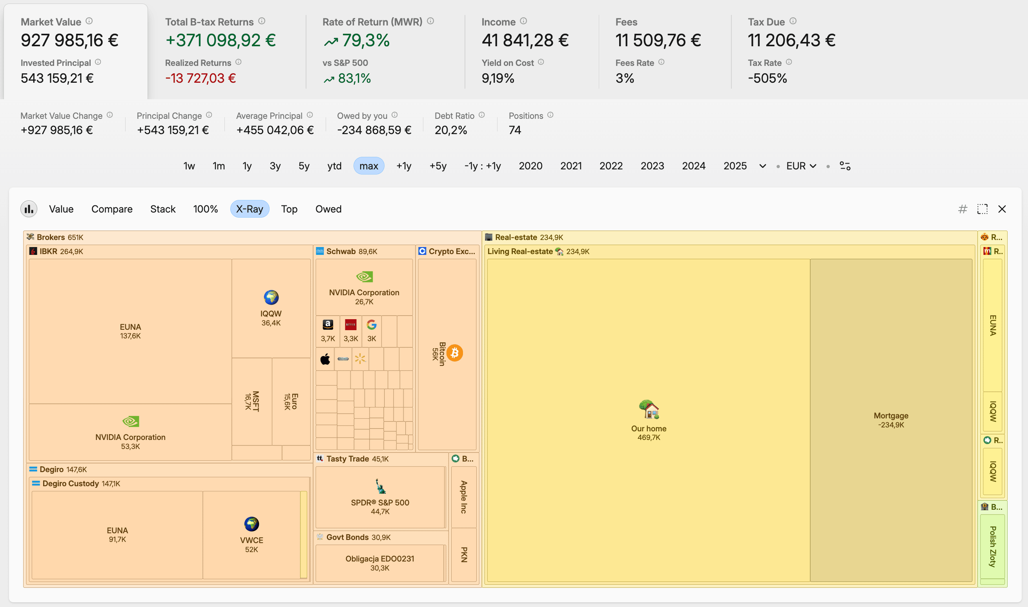The image size is (1028, 607).
Task: Select the 1y time range
Action: (x=247, y=165)
